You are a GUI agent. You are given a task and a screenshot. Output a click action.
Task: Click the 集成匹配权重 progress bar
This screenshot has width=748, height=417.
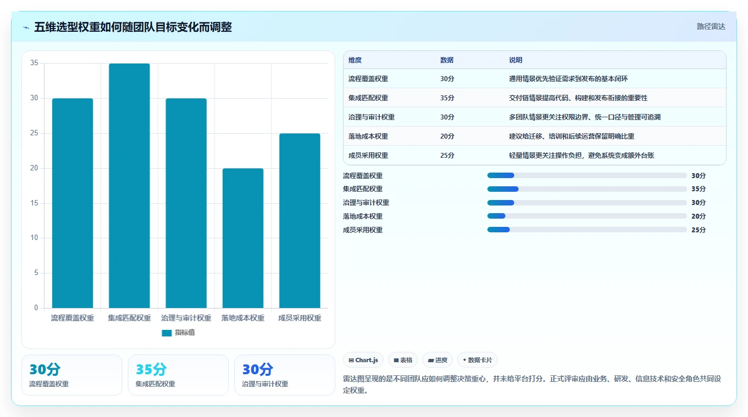pos(587,189)
